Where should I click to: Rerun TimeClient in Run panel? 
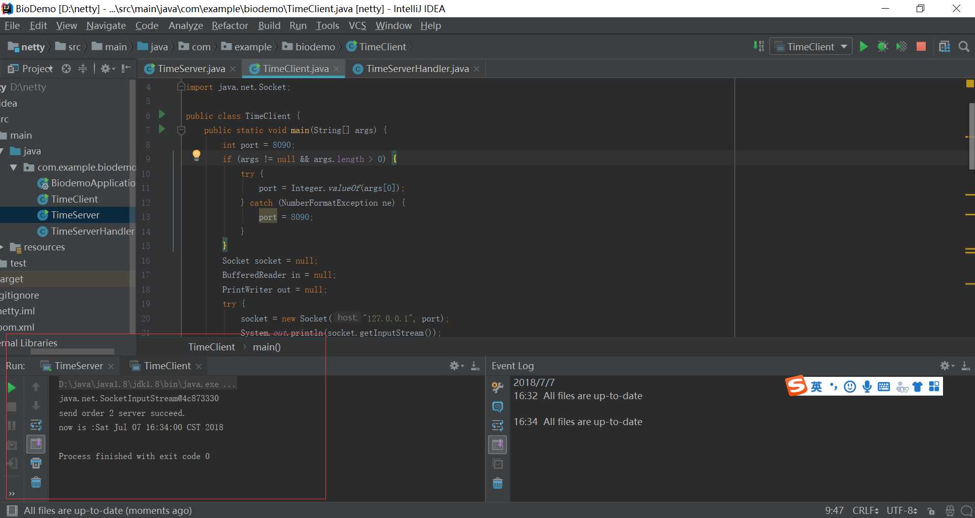click(x=12, y=388)
